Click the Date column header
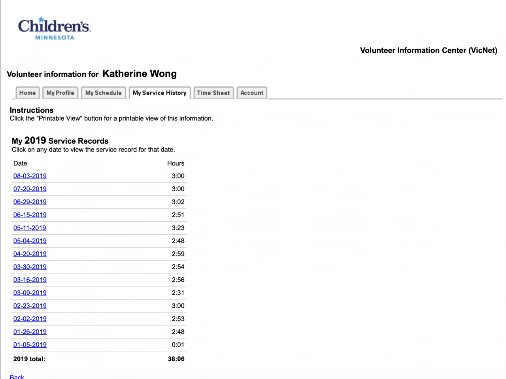 tap(20, 163)
